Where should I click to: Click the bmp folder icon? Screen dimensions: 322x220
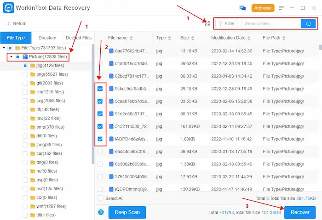pyautogui.click(x=33, y=127)
